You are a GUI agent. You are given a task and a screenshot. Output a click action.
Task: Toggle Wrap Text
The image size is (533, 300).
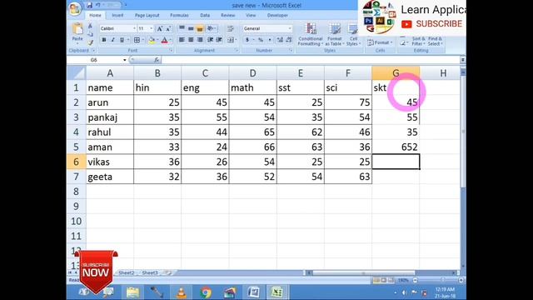click(230, 28)
